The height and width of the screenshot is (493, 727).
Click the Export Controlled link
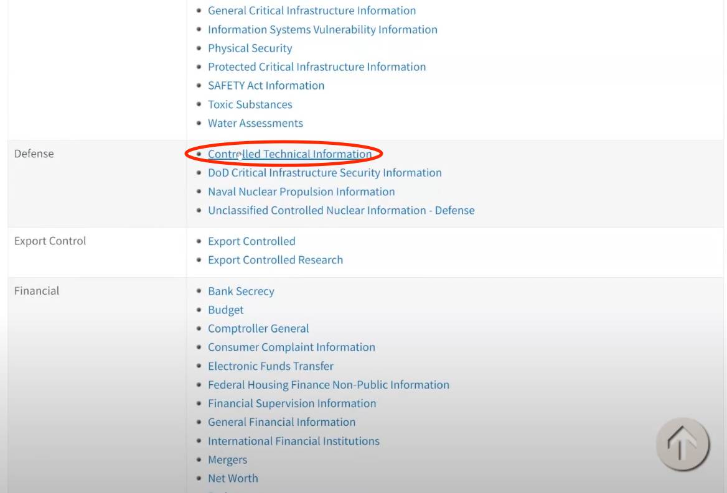pos(251,241)
